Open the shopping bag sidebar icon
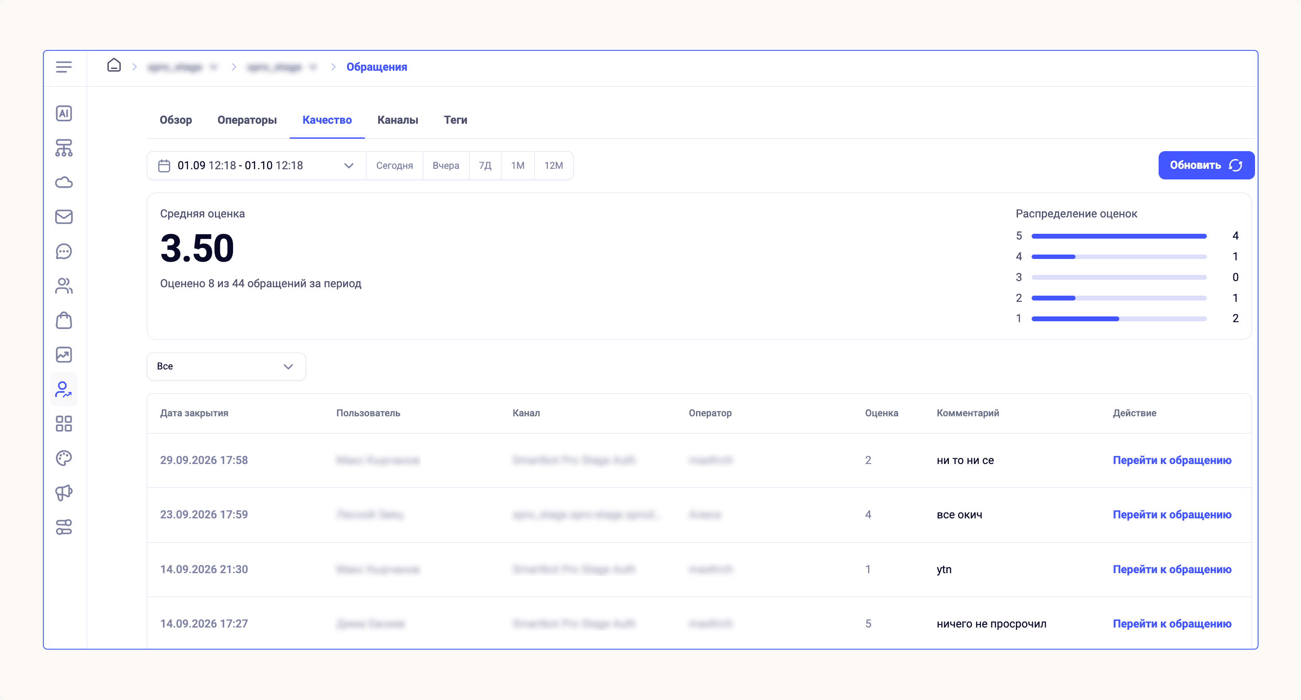The image size is (1301, 700). pos(64,320)
